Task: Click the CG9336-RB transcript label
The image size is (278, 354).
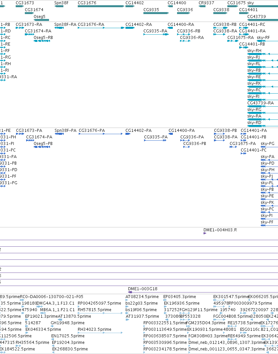Action: pyautogui.click(x=189, y=31)
